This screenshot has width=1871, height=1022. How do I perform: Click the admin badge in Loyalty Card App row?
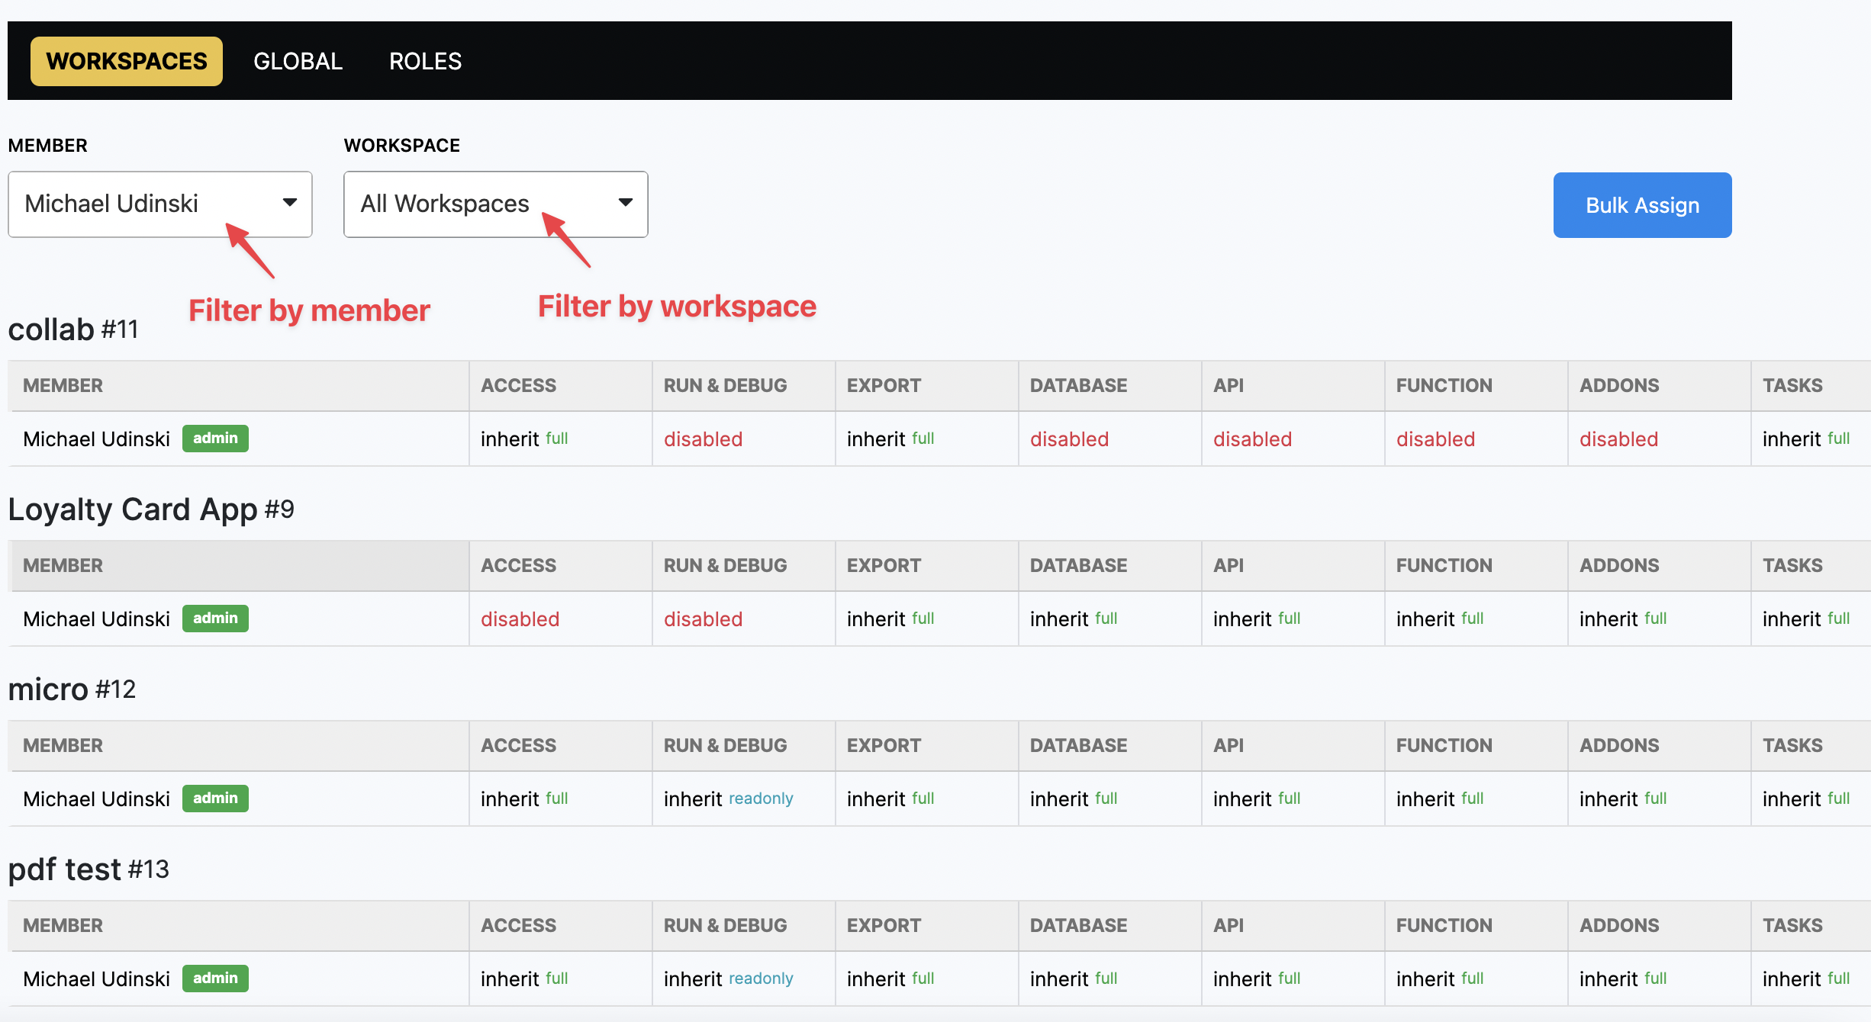point(215,619)
